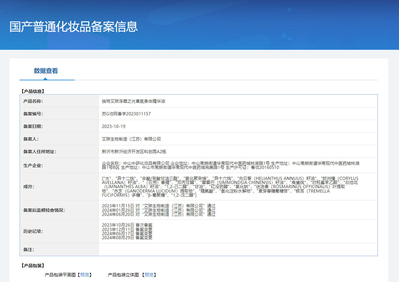Click the 产品包装立体图 label text
The width and height of the screenshot is (399, 282).
click(x=123, y=275)
